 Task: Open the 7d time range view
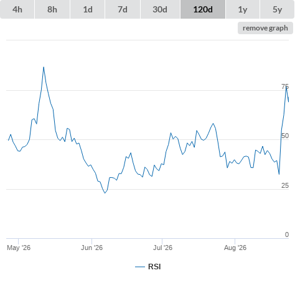(x=123, y=9)
